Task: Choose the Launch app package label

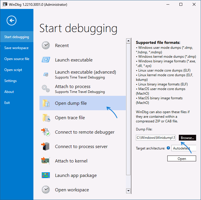Action: click(x=76, y=175)
